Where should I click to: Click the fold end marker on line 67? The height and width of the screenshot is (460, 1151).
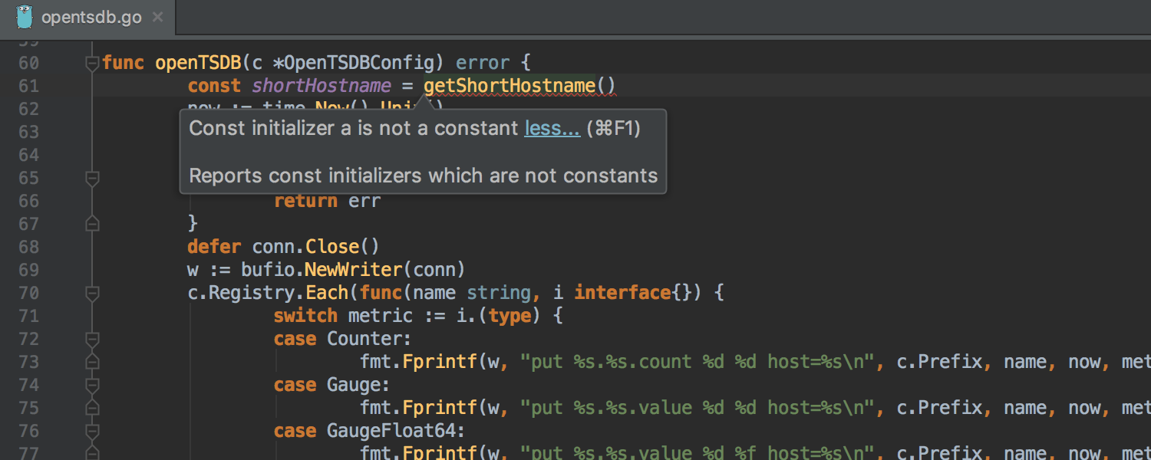[92, 224]
